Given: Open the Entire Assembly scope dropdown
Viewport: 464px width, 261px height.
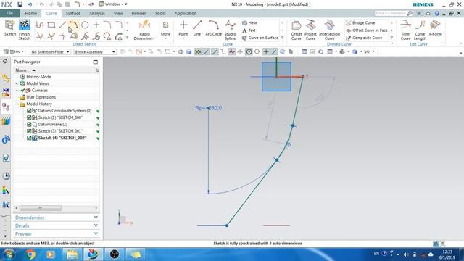Looking at the screenshot, I should point(95,51).
